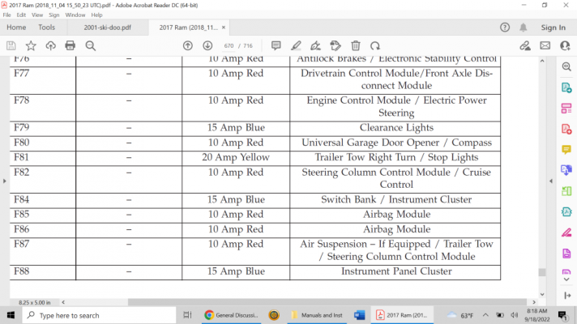
Task: Open Find text with the magnifier toolbar icon
Action: click(90, 45)
